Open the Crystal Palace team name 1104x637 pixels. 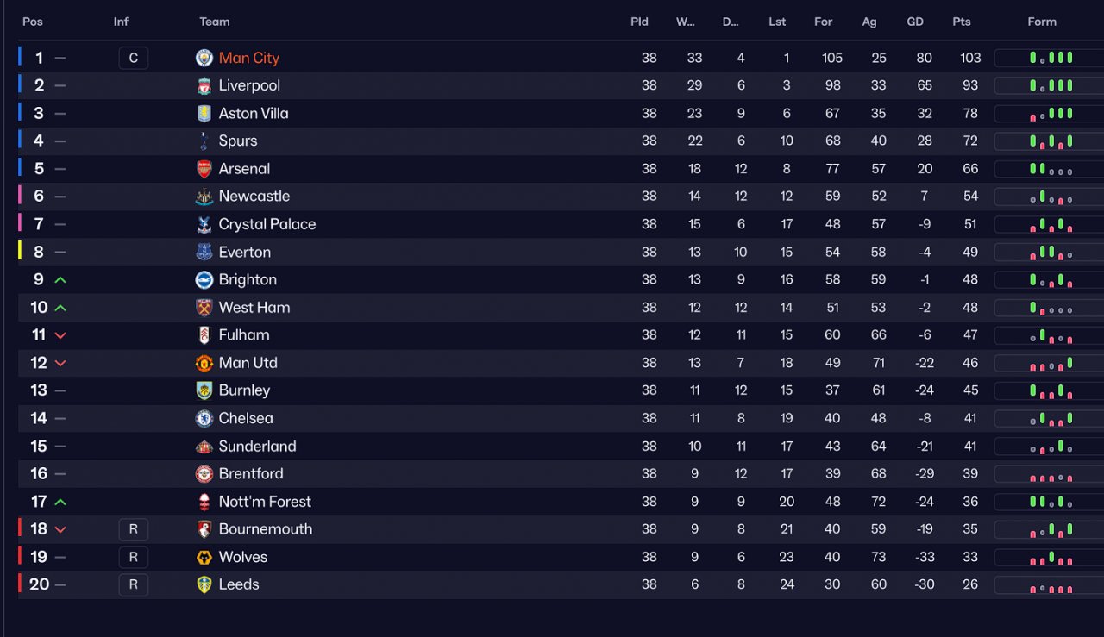[x=267, y=224]
